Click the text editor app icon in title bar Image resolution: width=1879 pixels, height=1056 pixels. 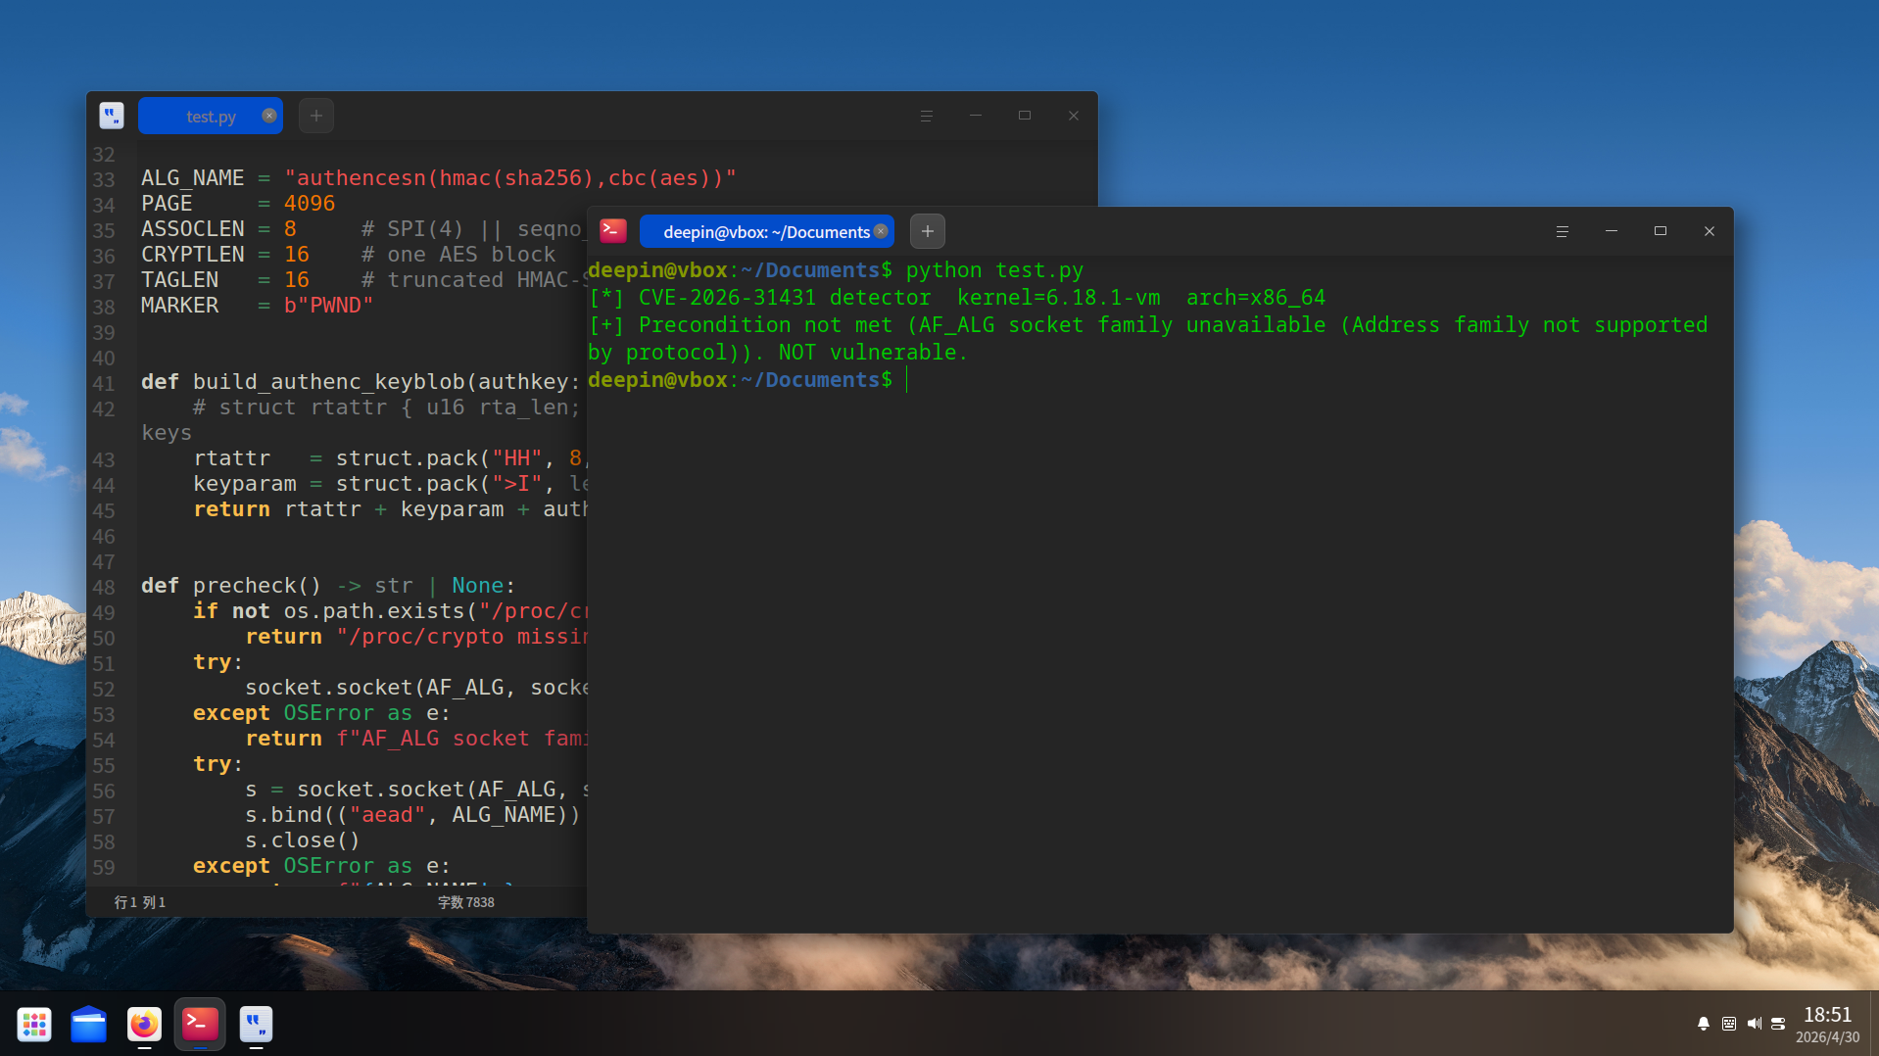[112, 116]
